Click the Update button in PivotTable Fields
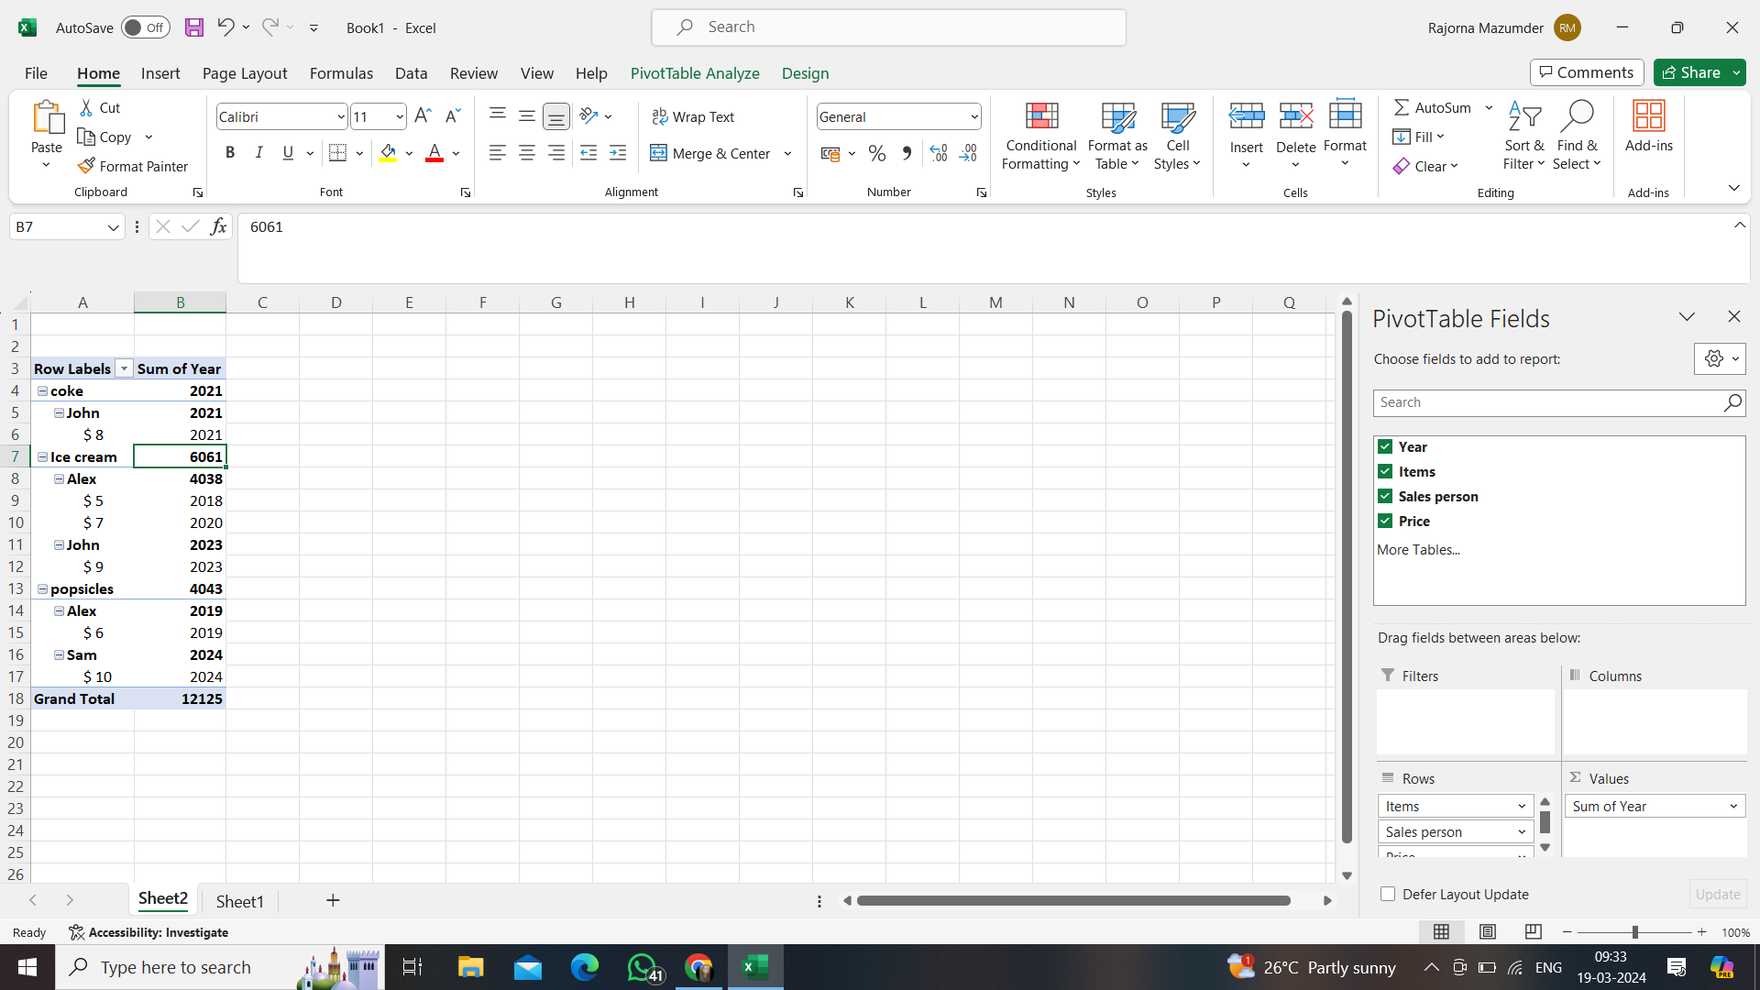Screen dimensions: 1760x990 [x=1718, y=894]
